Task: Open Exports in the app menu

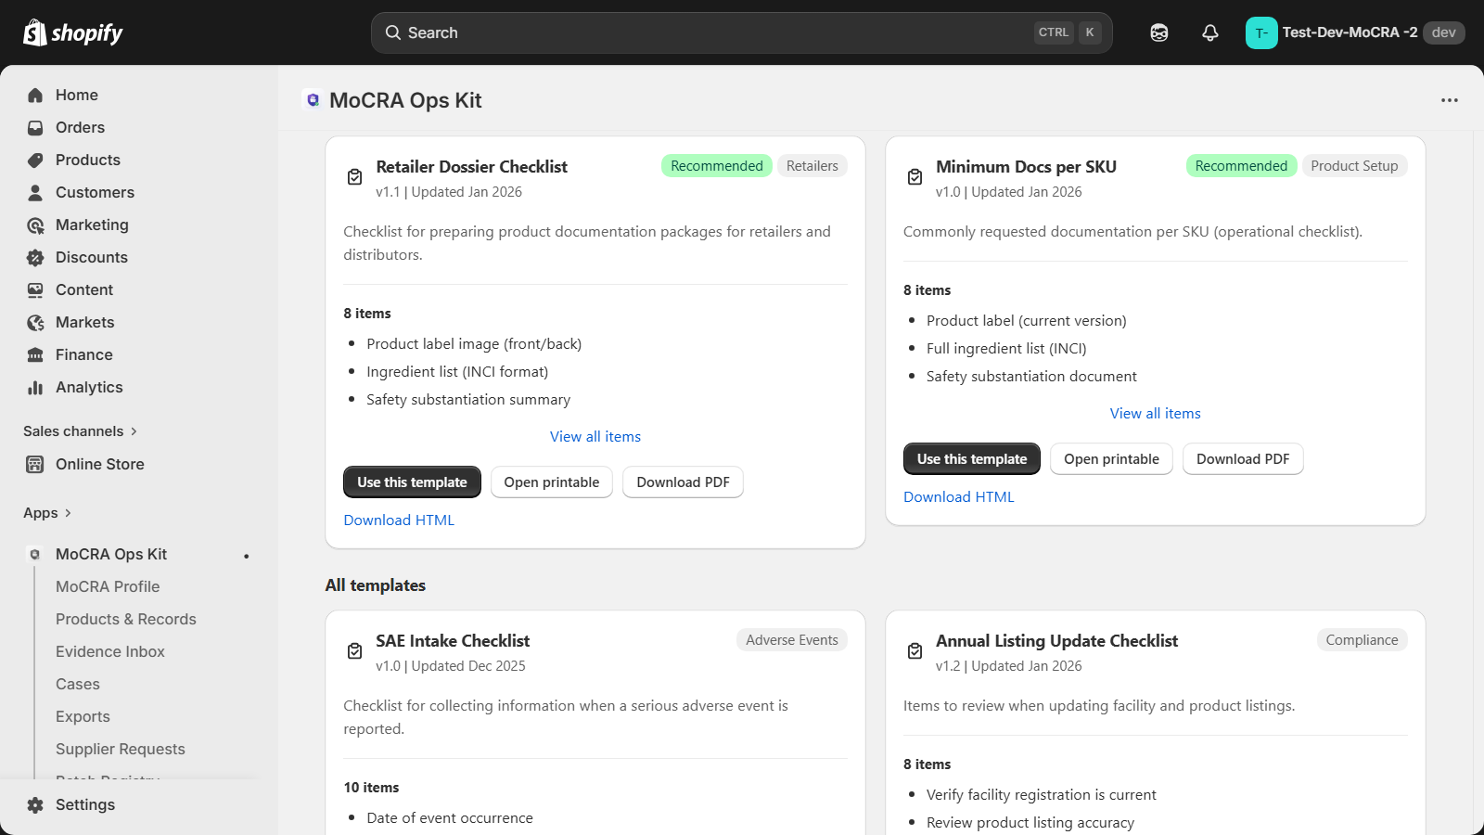Action: point(83,716)
